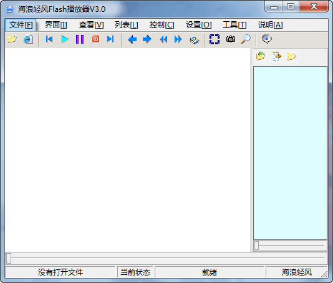Screen dimensions: 333x283
Task: Click the loop playback icon
Action: [x=195, y=40]
